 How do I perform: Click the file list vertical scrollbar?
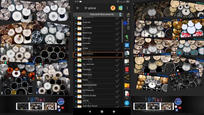click(x=122, y=31)
